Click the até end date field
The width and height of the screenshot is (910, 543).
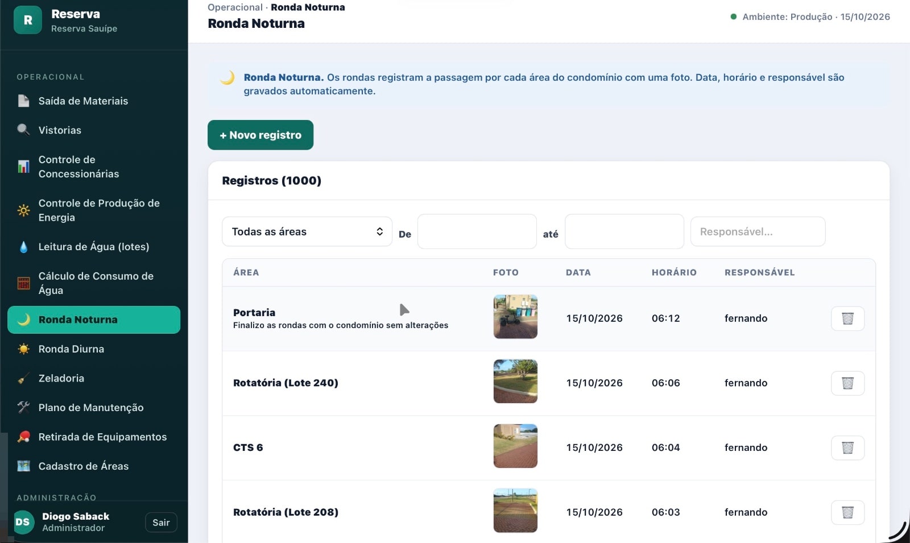click(x=624, y=231)
